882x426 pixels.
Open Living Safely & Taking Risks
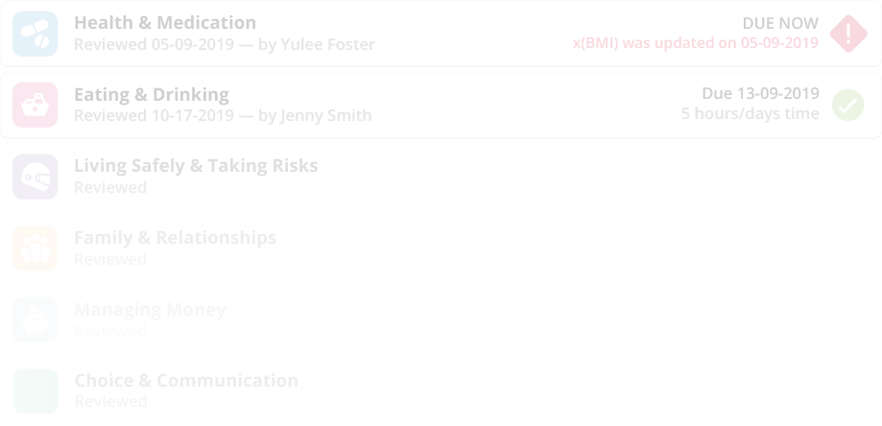coord(196,166)
